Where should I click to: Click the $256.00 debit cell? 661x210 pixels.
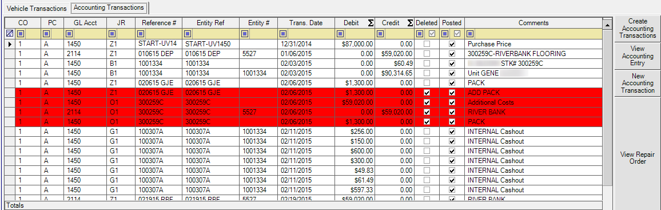coord(355,132)
